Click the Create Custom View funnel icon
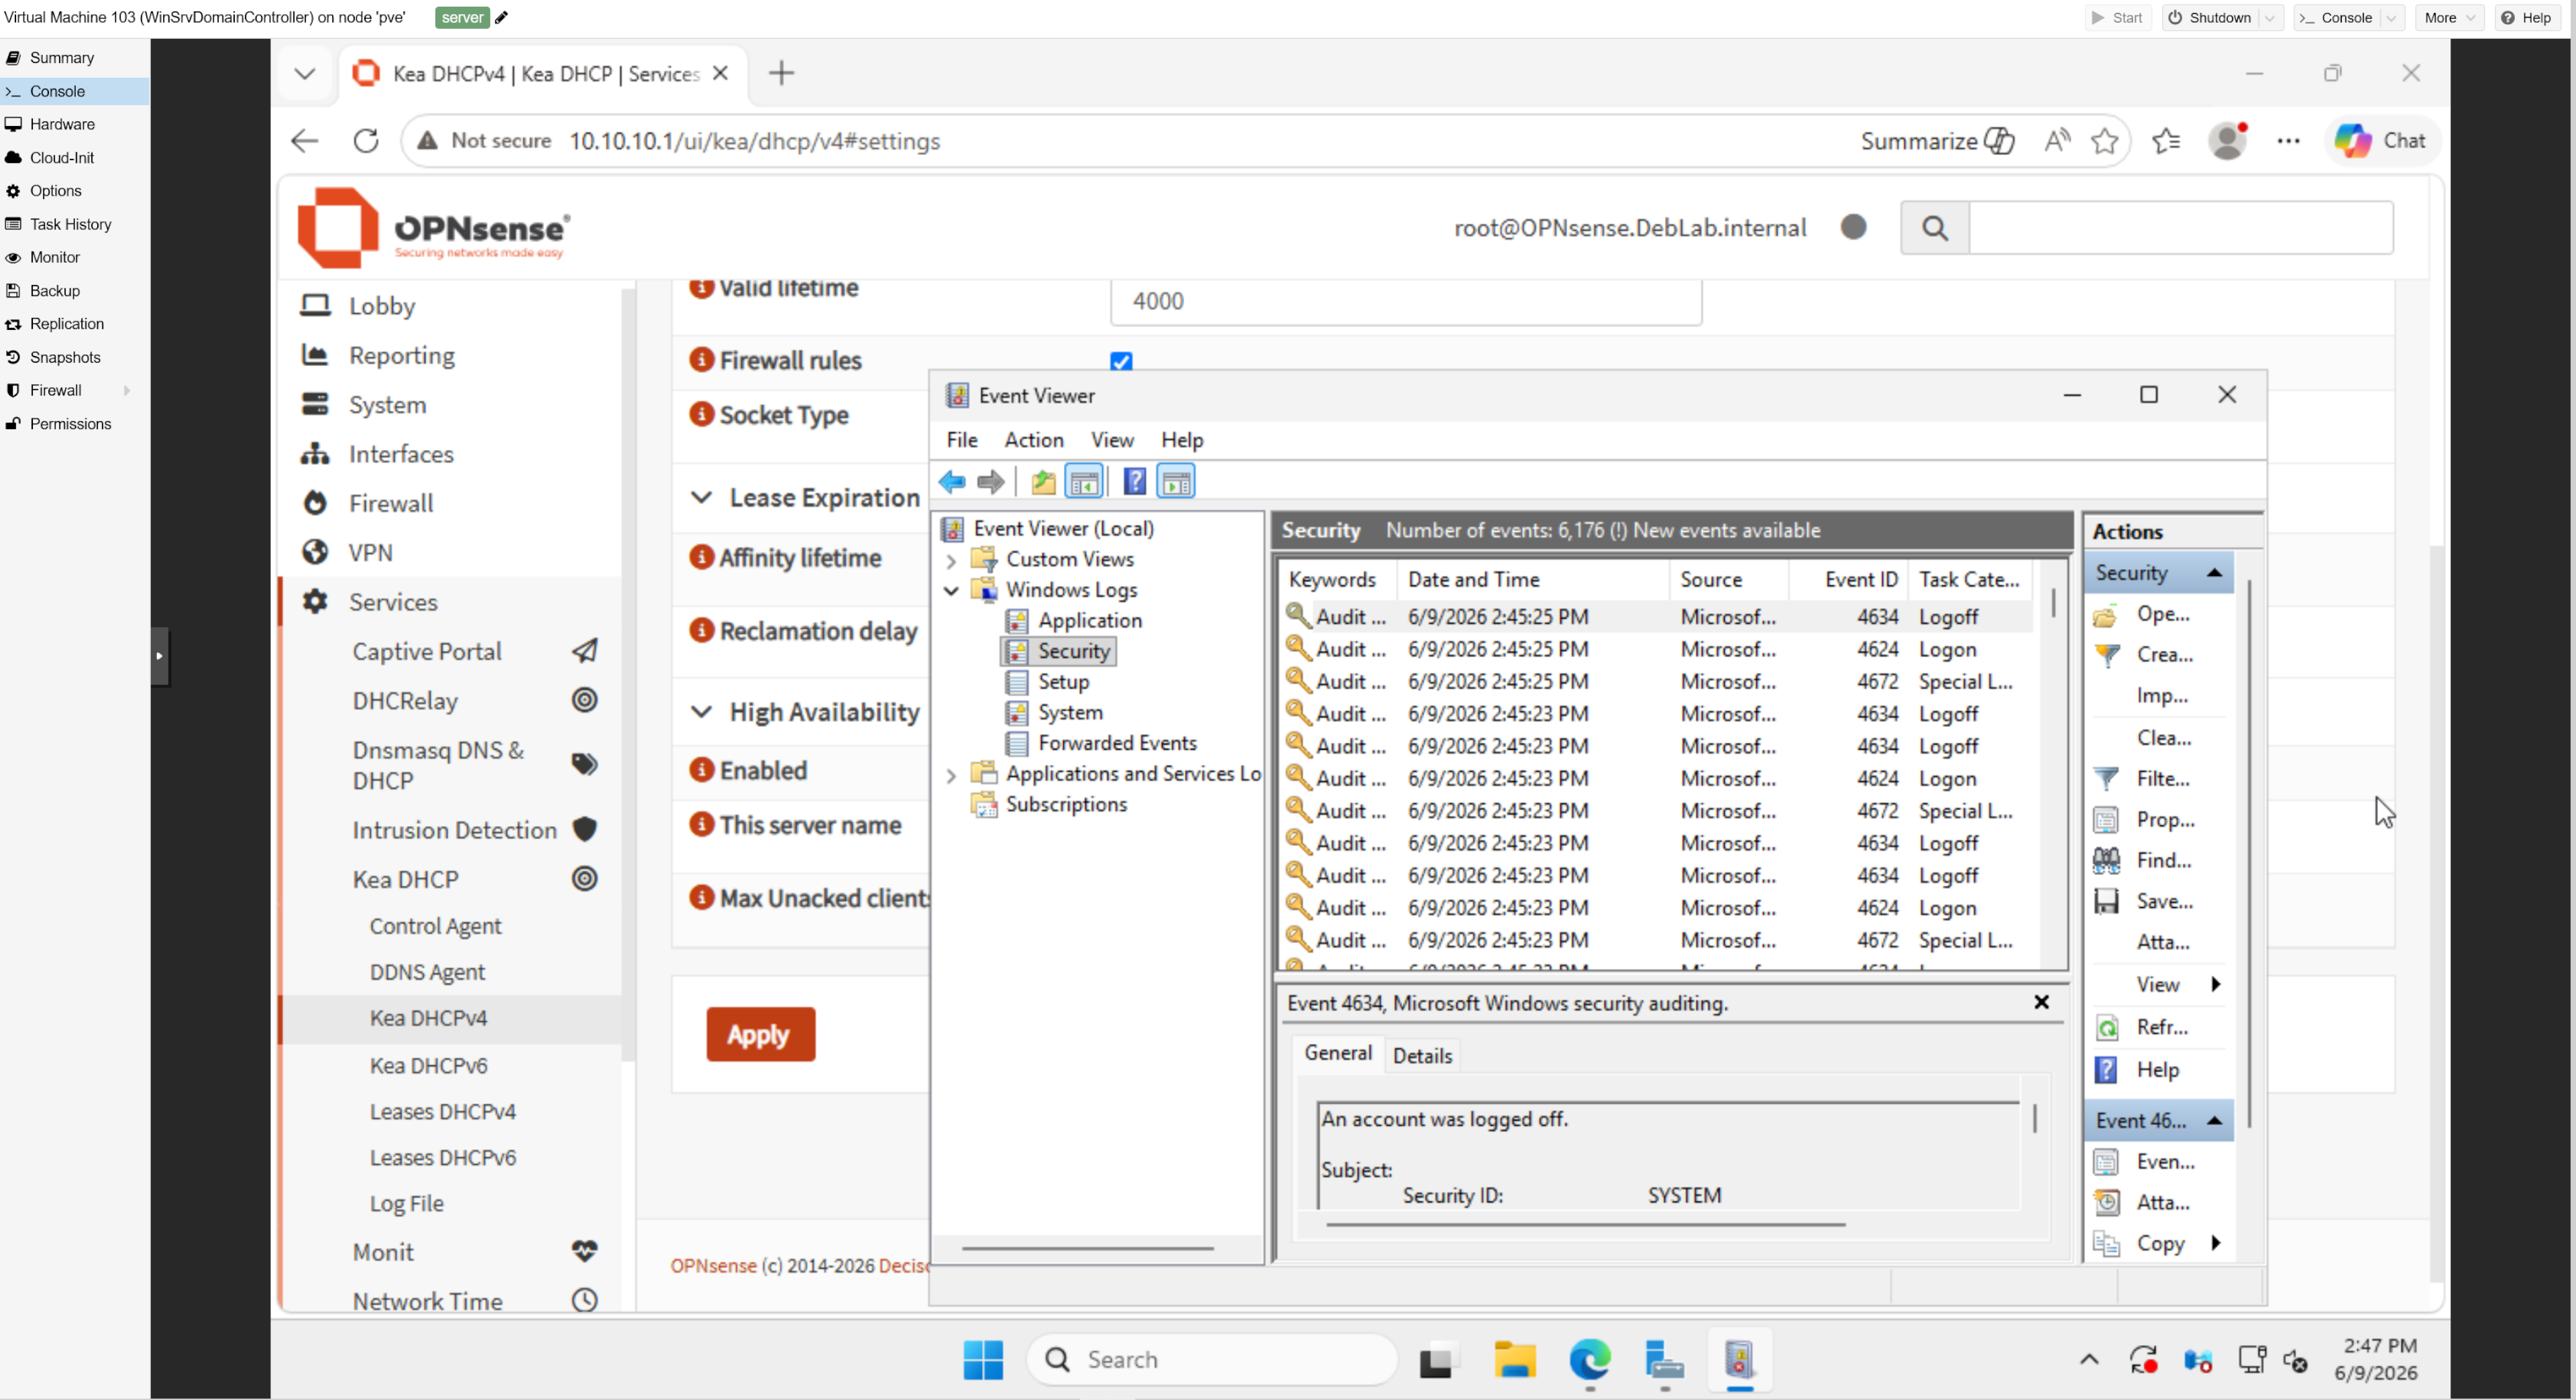This screenshot has height=1400, width=2576. (x=2106, y=654)
